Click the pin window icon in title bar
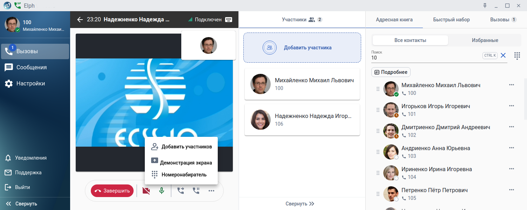527x210 pixels. (485, 5)
